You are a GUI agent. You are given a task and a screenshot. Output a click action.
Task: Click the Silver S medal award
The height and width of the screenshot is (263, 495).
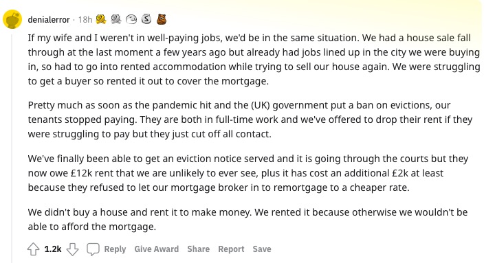pyautogui.click(x=146, y=19)
